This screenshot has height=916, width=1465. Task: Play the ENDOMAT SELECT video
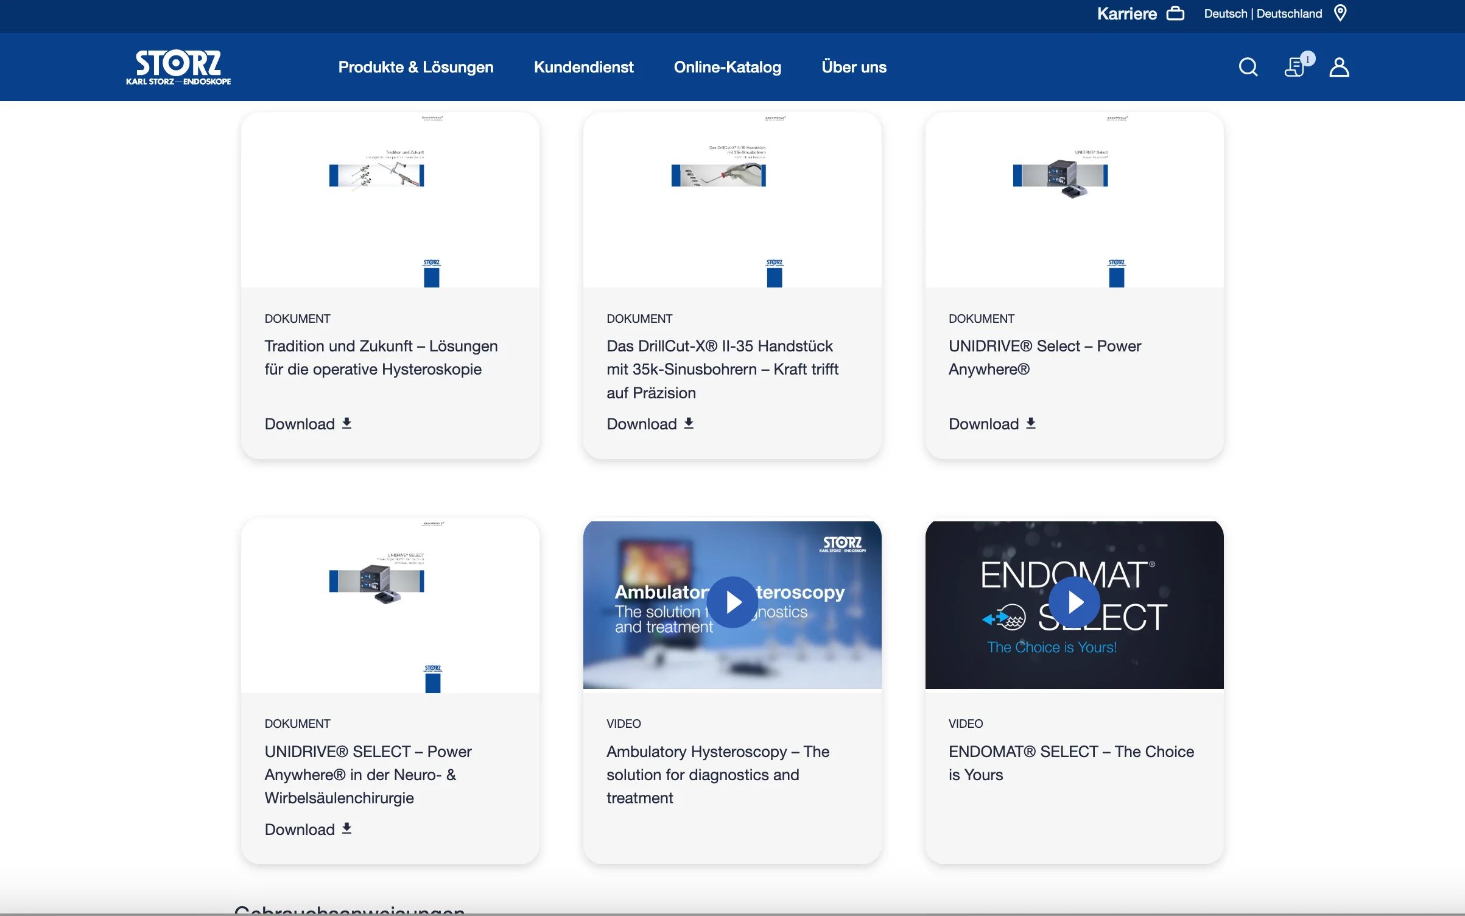tap(1075, 602)
